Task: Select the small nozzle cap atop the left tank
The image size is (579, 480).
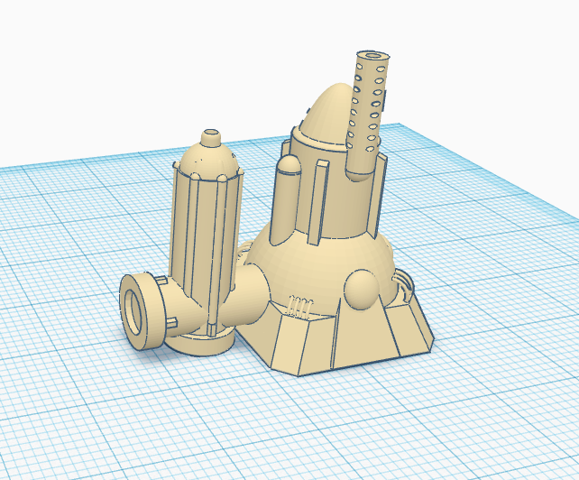Action: 211,137
